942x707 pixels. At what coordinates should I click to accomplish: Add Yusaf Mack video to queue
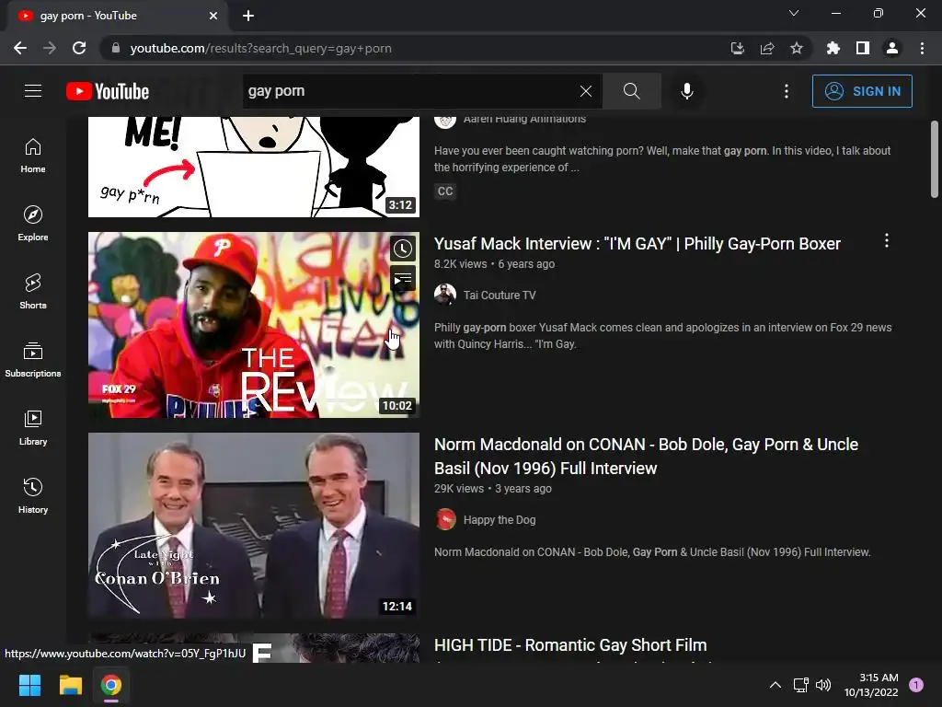pos(403,278)
